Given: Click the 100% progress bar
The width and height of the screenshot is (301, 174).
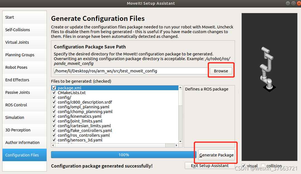Looking at the screenshot, I should 124,155.
